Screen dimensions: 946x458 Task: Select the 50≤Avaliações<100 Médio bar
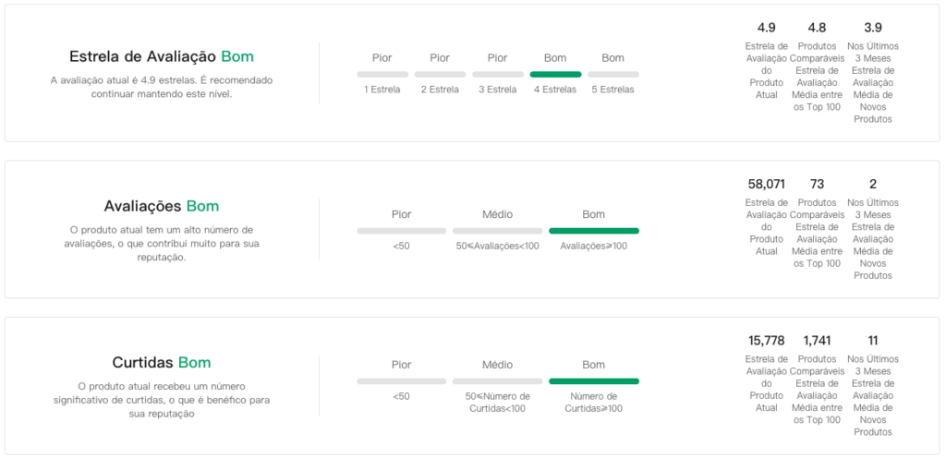click(x=497, y=231)
